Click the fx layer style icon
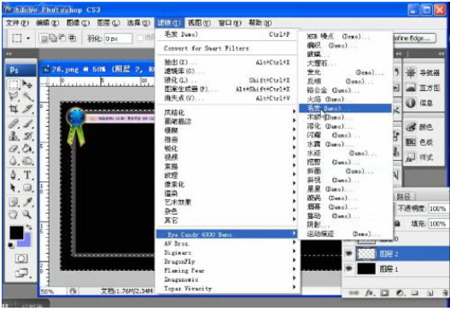The width and height of the screenshot is (450, 311). point(370,292)
